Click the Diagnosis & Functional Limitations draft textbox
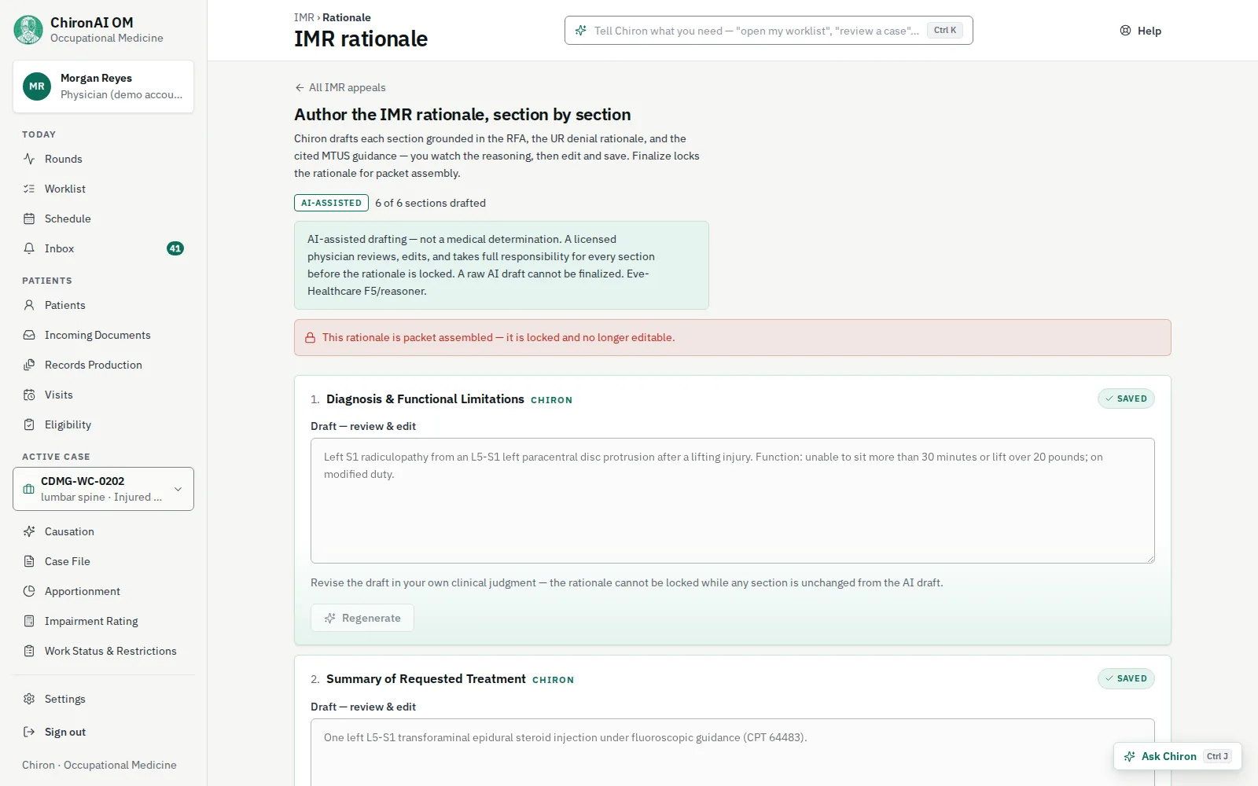The height and width of the screenshot is (786, 1258). coord(732,501)
